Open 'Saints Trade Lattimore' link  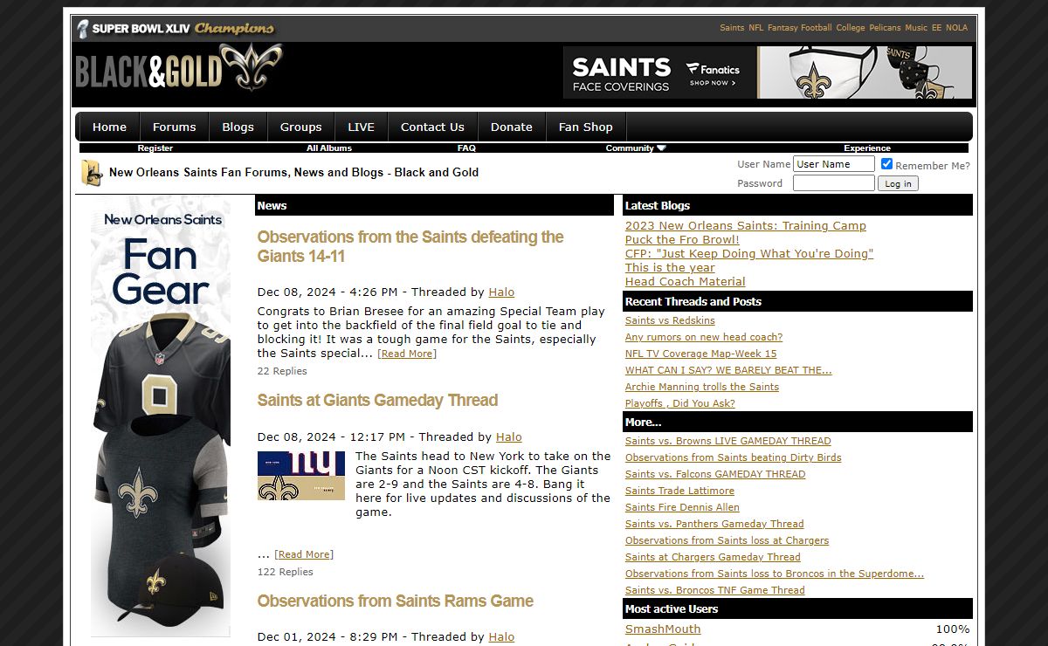click(x=679, y=491)
